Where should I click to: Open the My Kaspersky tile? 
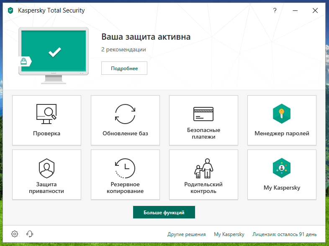(x=282, y=175)
